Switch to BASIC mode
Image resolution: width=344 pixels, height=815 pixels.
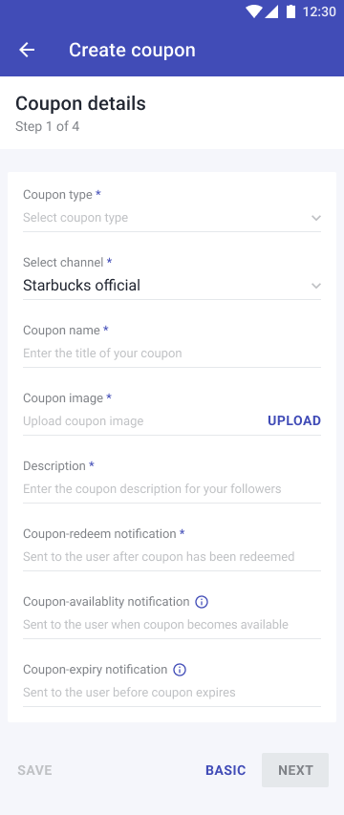click(226, 770)
